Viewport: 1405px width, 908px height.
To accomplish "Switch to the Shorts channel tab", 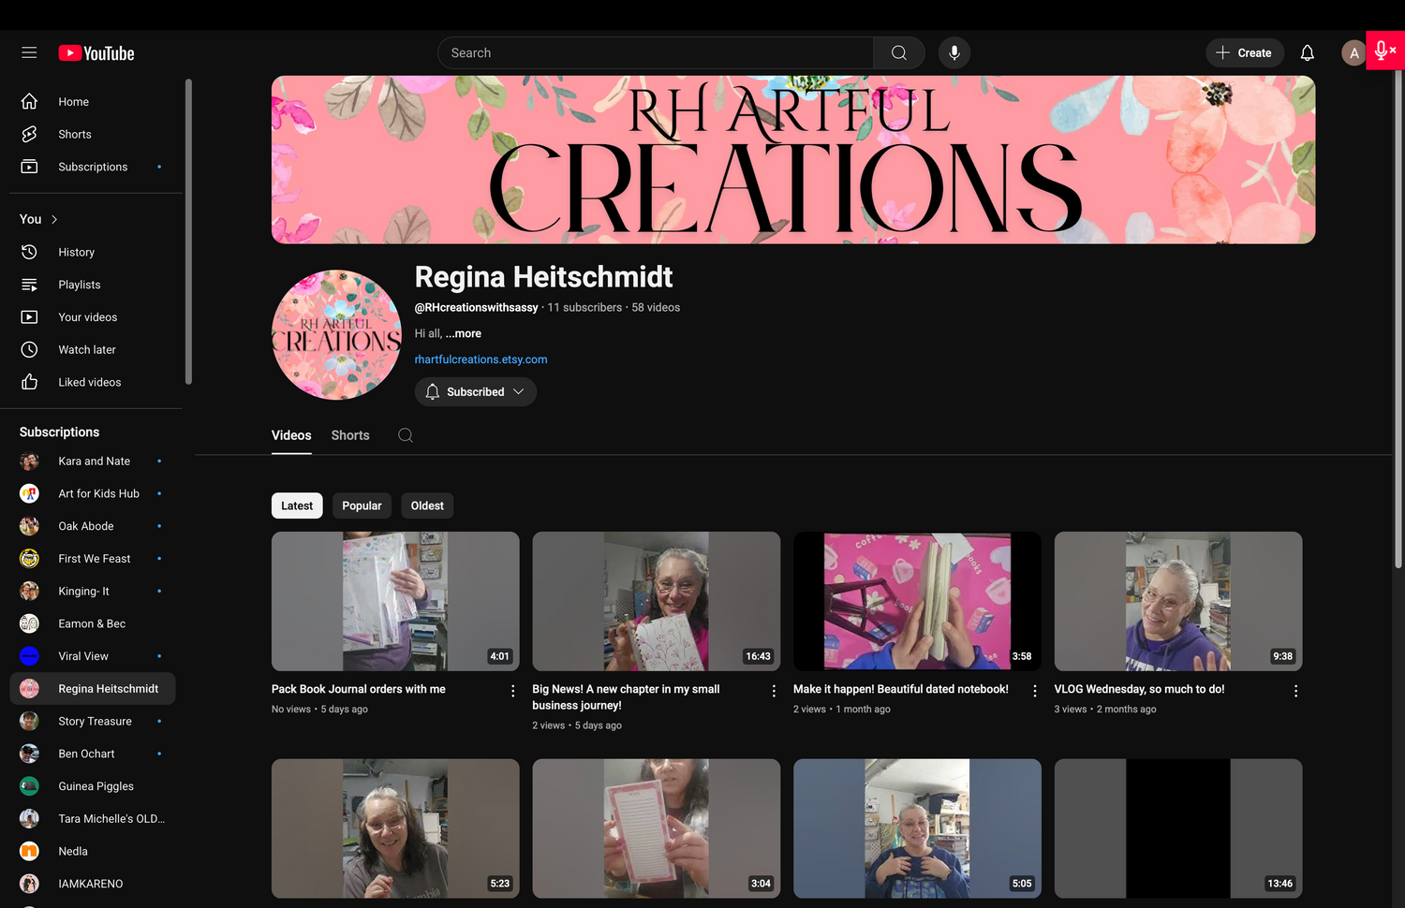I will 350,435.
